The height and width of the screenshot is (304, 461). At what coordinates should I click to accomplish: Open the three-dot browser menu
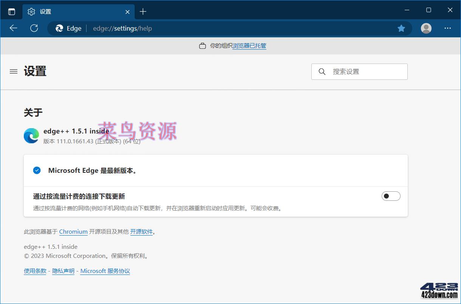pos(448,28)
